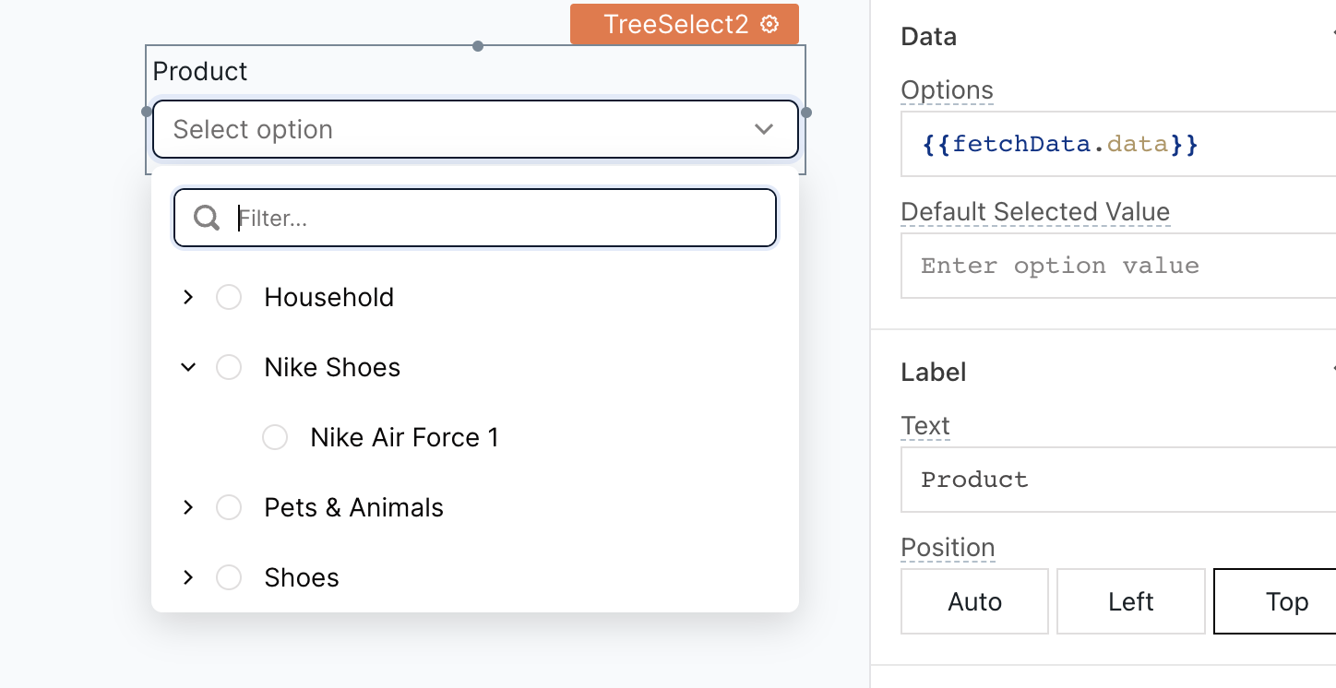Open the TreeSelect2 settings gear icon
The width and height of the screenshot is (1336, 688).
point(769,24)
